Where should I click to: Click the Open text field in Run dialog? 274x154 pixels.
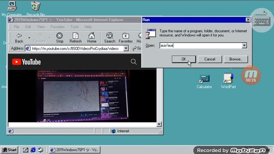coord(201,46)
